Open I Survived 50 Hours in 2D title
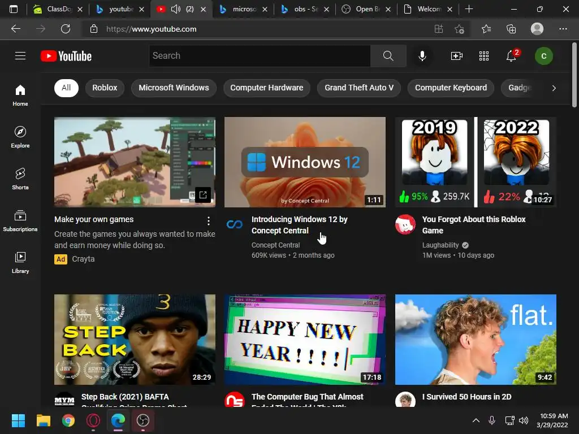The height and width of the screenshot is (434, 579). point(466,397)
